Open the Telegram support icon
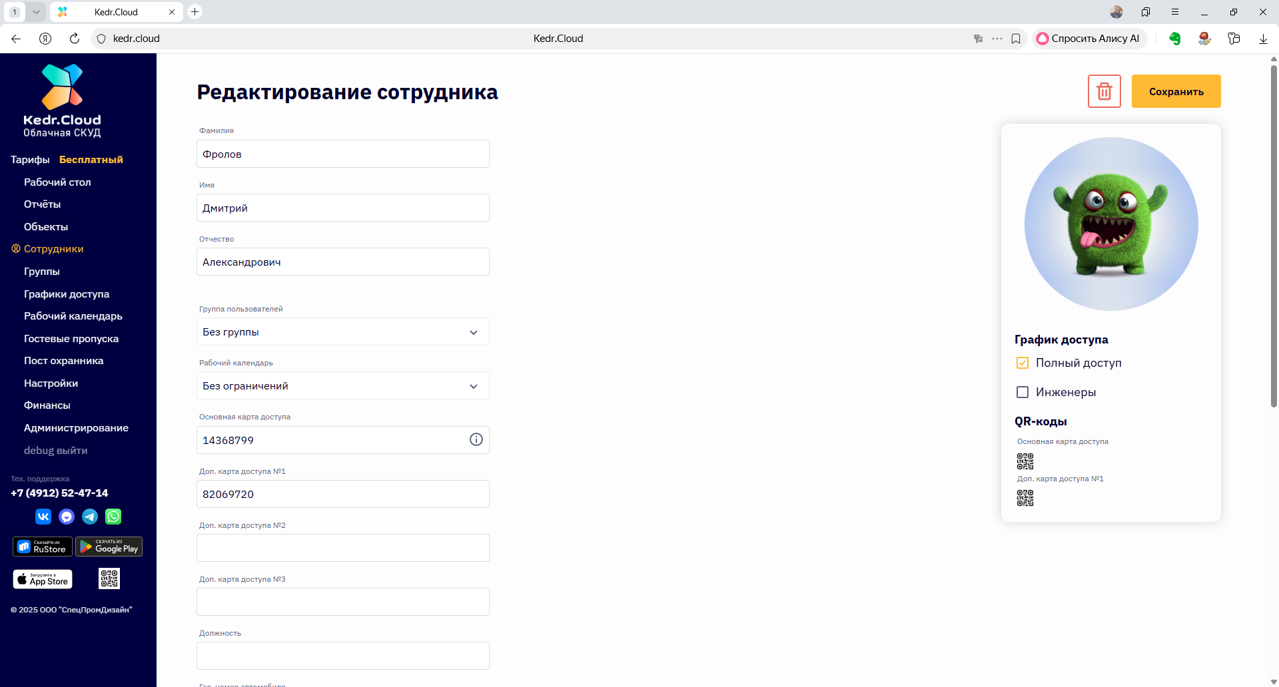This screenshot has height=687, width=1279. coord(90,517)
